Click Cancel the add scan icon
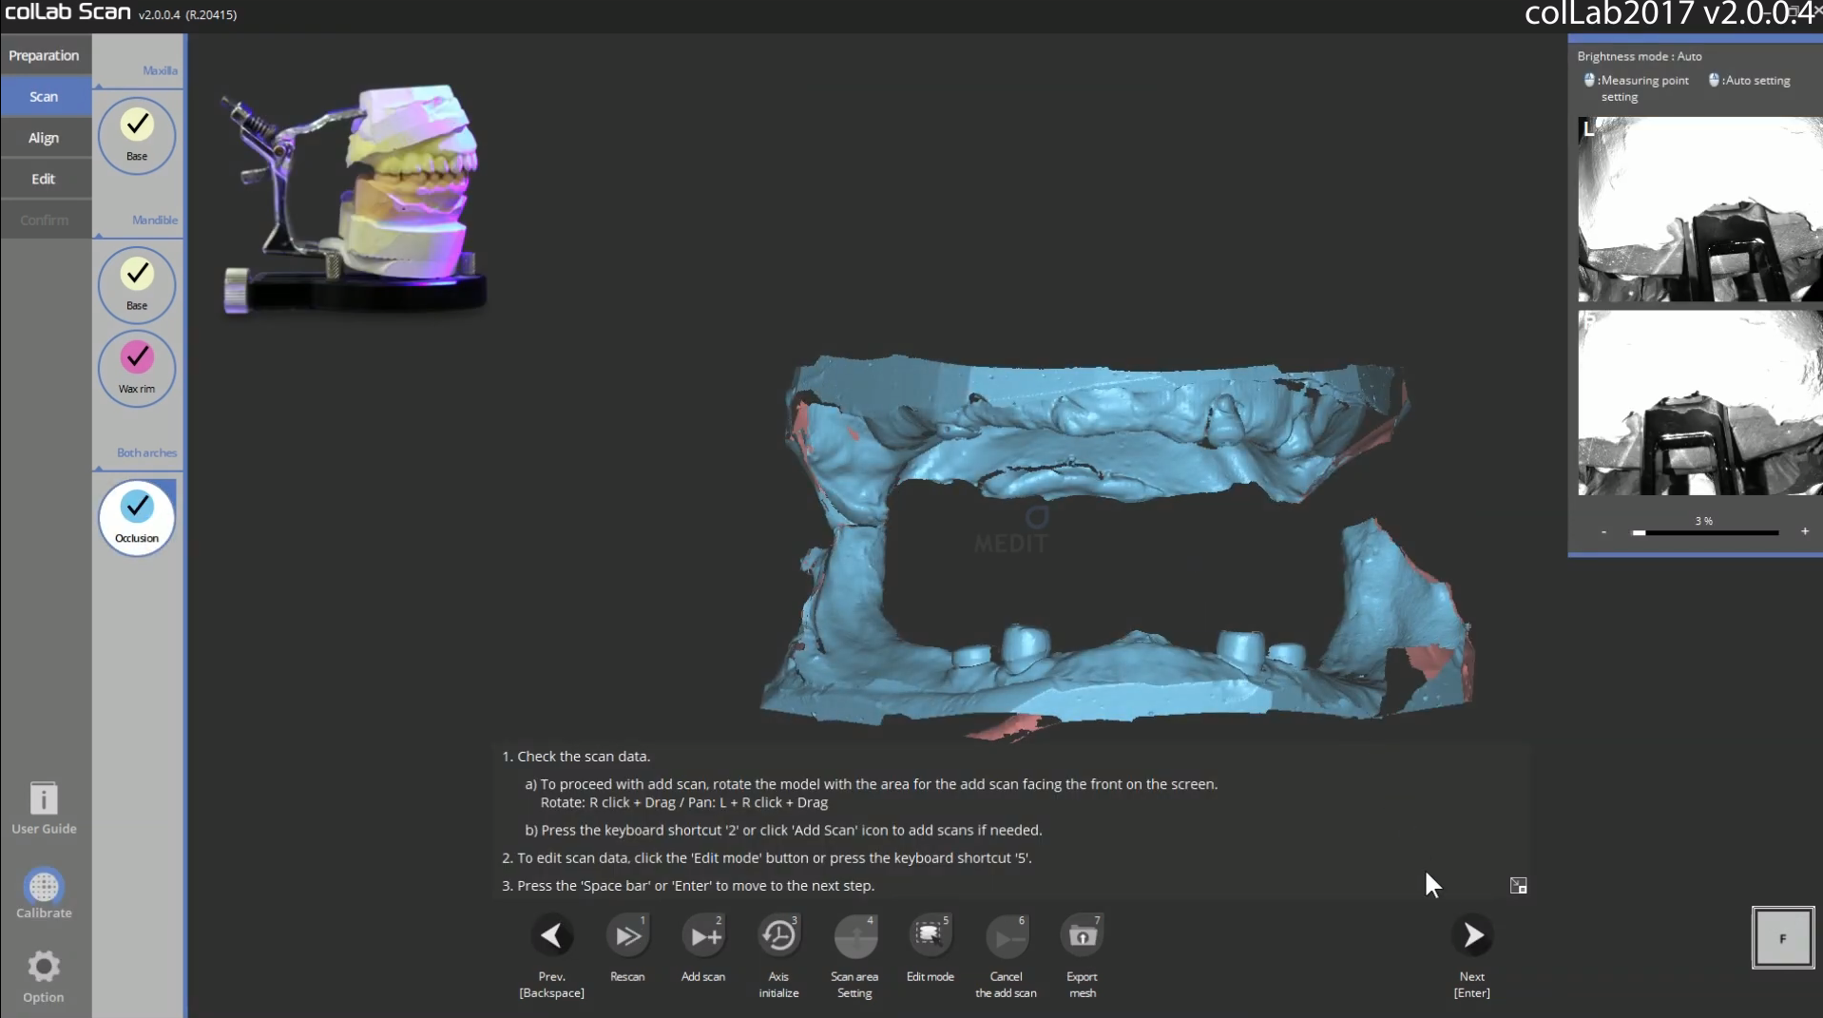The image size is (1823, 1018). click(1007, 936)
